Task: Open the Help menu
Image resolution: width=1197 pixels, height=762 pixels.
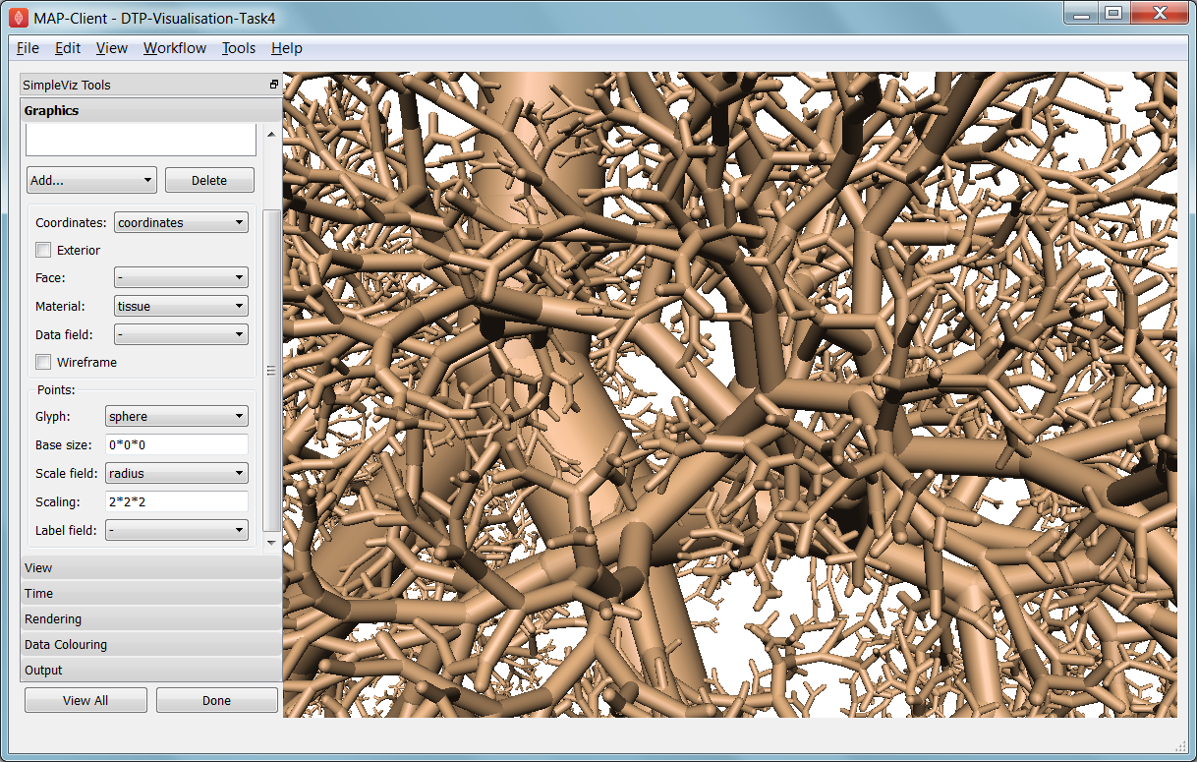Action: pos(287,48)
